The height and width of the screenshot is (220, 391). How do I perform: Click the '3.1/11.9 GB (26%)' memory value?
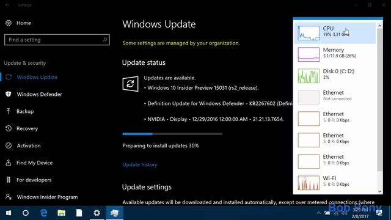click(x=340, y=56)
